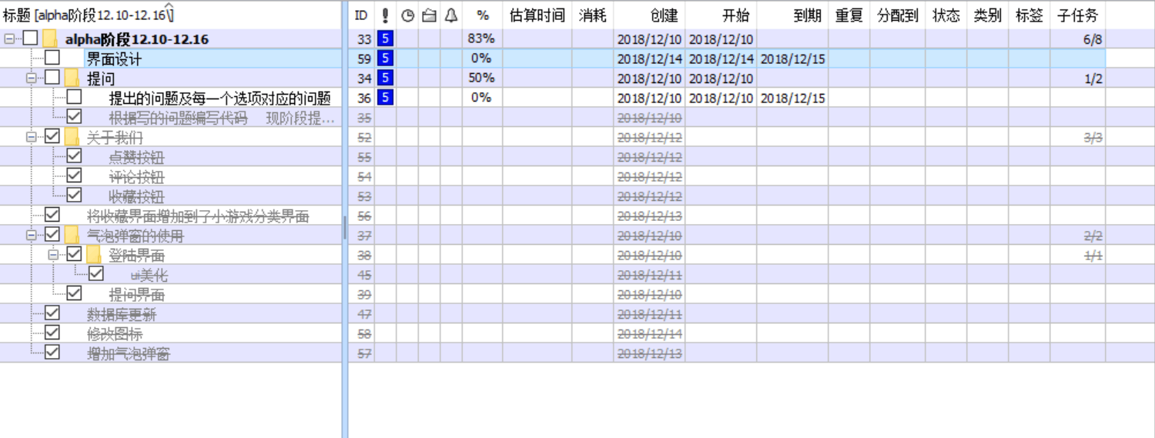Click the clock tracking column header icon

(x=407, y=15)
